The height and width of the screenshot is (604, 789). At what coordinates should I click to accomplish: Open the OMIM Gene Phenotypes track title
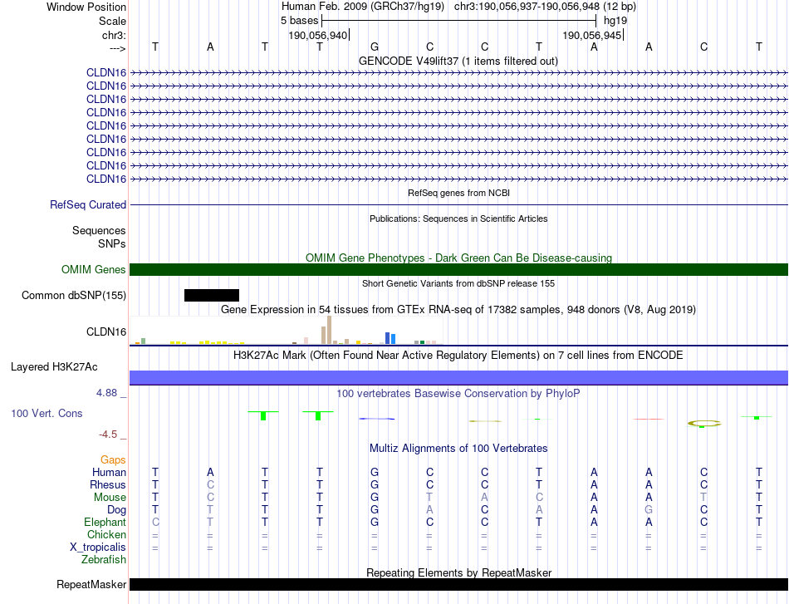tap(458, 258)
